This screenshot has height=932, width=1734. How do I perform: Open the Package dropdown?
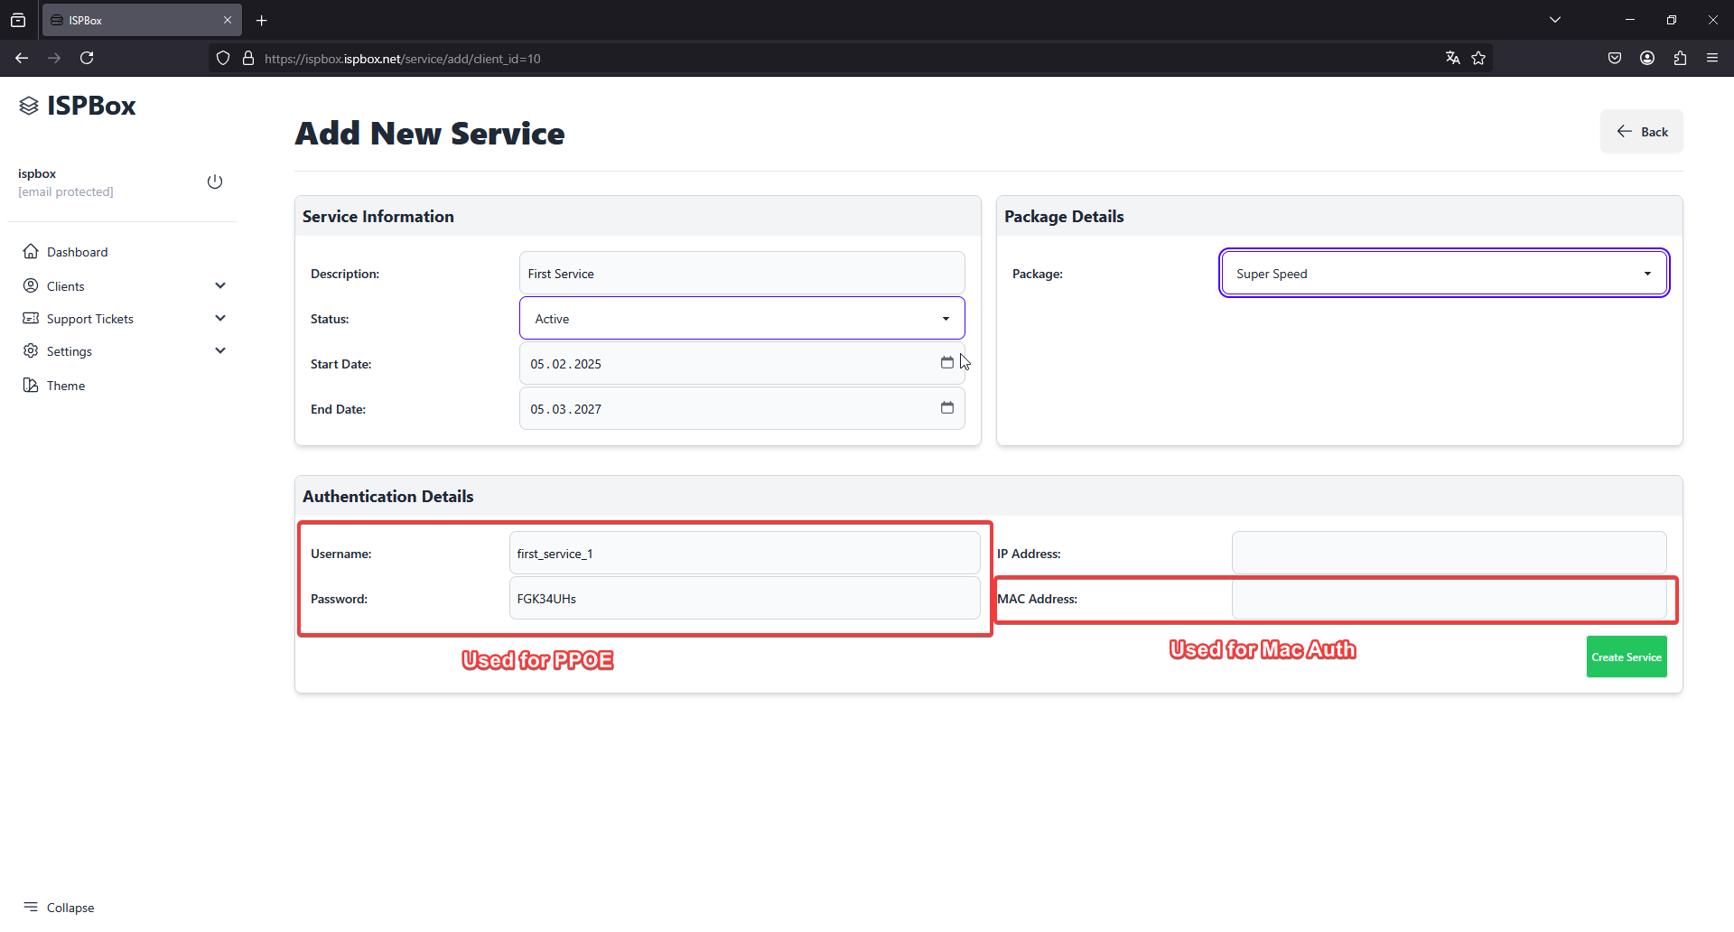click(x=1443, y=274)
